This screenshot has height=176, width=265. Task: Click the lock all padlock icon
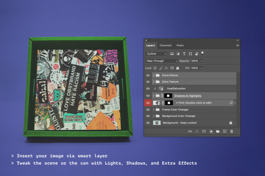(x=178, y=68)
